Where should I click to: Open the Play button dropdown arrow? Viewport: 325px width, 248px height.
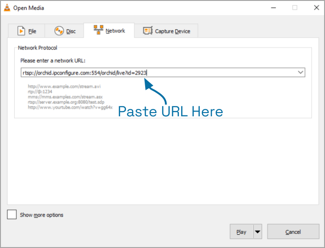pos(257,232)
